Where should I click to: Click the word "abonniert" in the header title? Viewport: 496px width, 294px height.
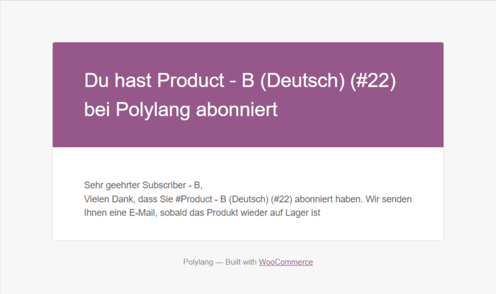tap(237, 110)
